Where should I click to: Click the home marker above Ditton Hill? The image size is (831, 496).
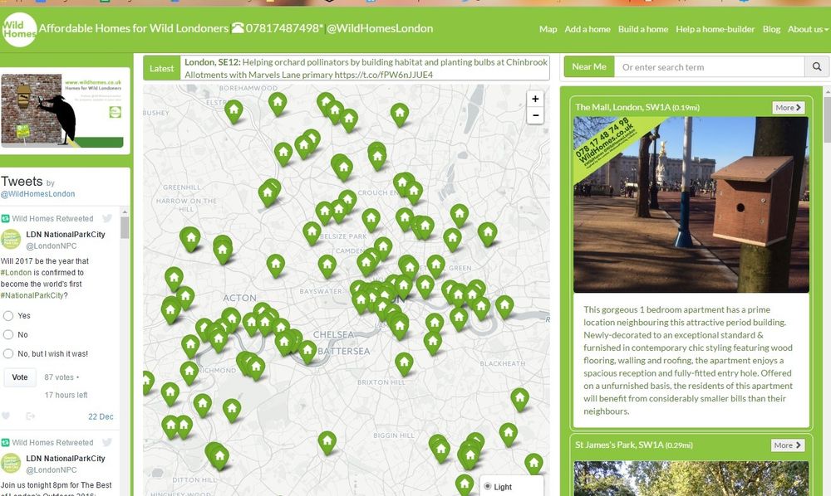[219, 458]
